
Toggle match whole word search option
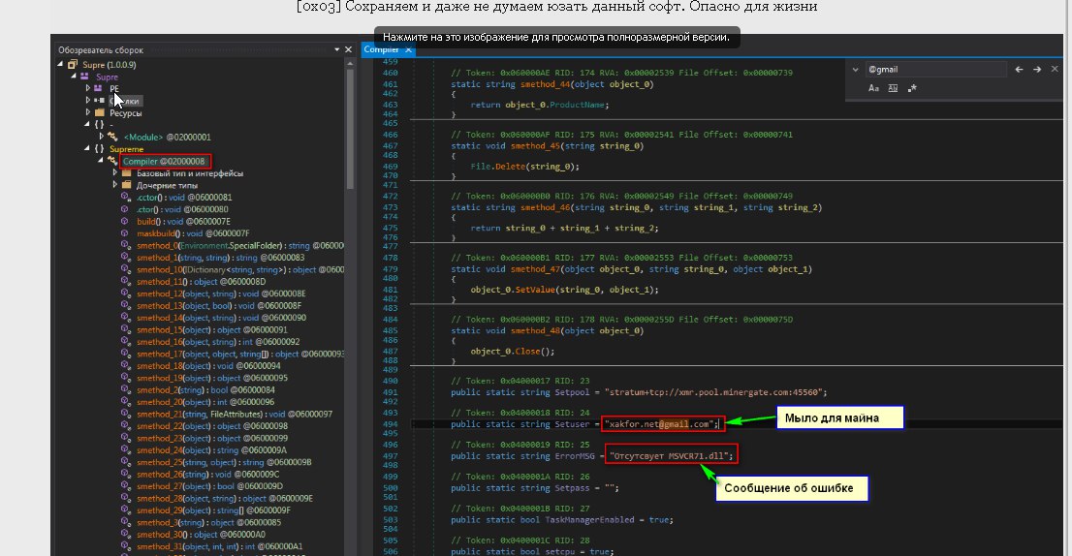click(893, 87)
